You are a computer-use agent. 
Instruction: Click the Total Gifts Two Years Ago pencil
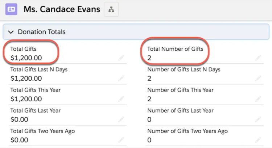pos(121,140)
